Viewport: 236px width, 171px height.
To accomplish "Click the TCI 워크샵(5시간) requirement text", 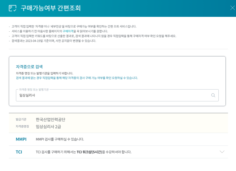I will point(90,152).
